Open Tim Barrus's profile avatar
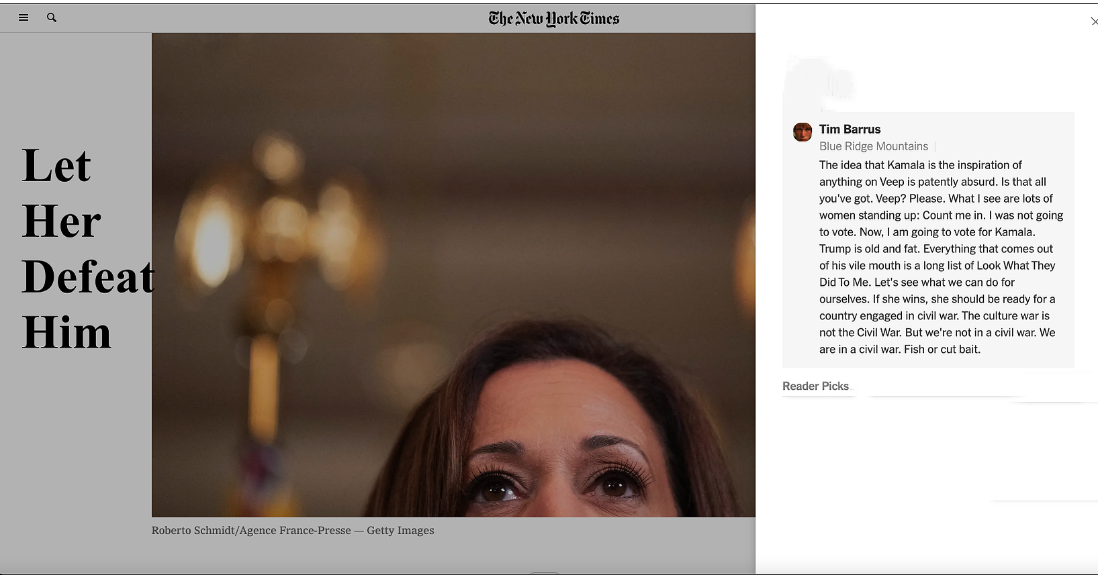1098x575 pixels. coord(803,132)
